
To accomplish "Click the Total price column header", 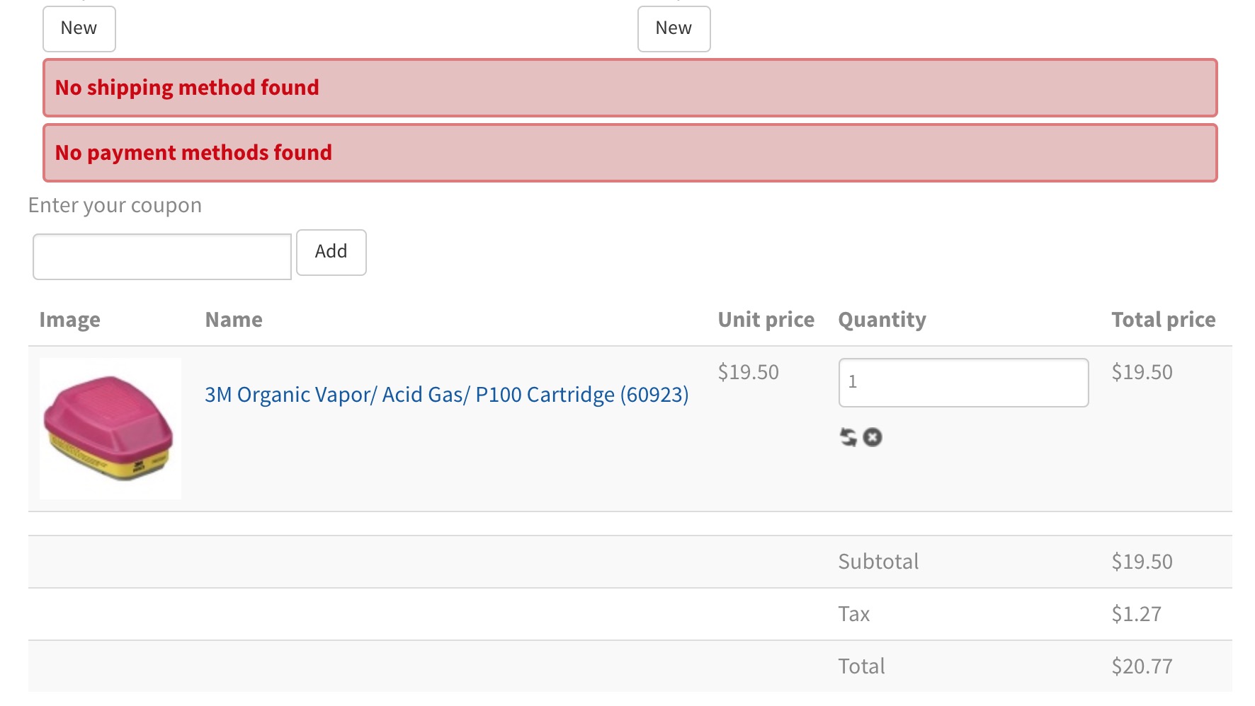I will coord(1163,320).
